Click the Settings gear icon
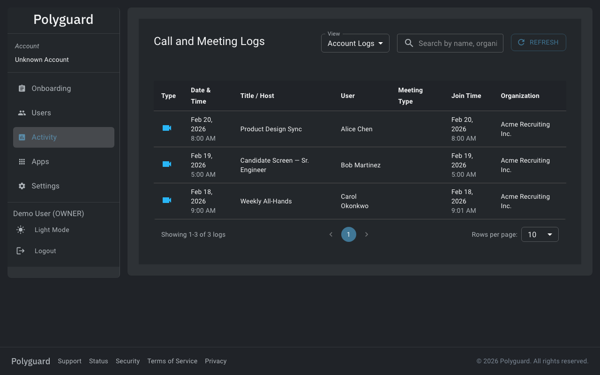The image size is (600, 375). (x=22, y=186)
